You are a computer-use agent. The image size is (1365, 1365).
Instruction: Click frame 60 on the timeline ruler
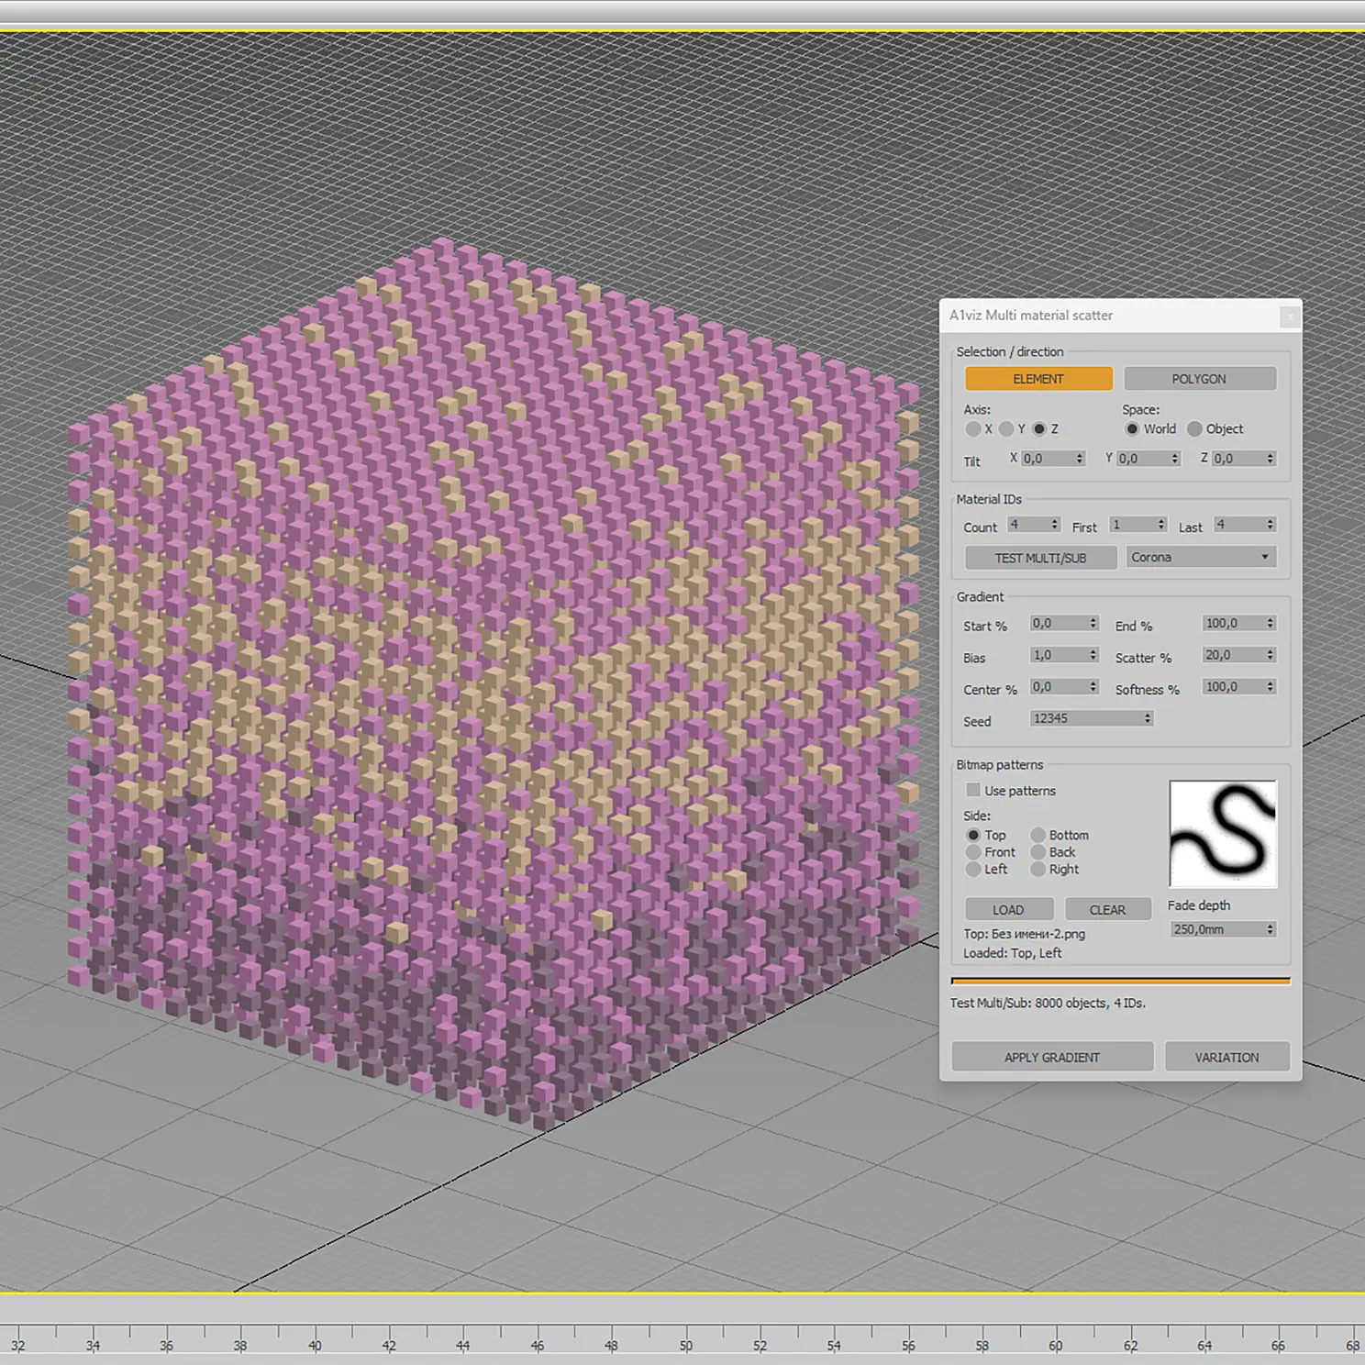(x=1056, y=1345)
